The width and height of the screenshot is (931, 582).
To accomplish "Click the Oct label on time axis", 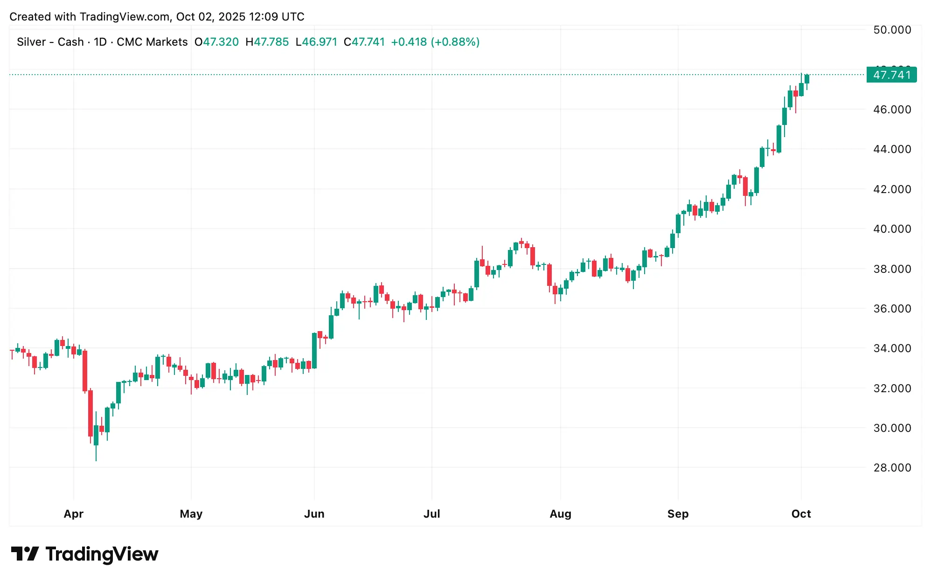I will (x=801, y=514).
